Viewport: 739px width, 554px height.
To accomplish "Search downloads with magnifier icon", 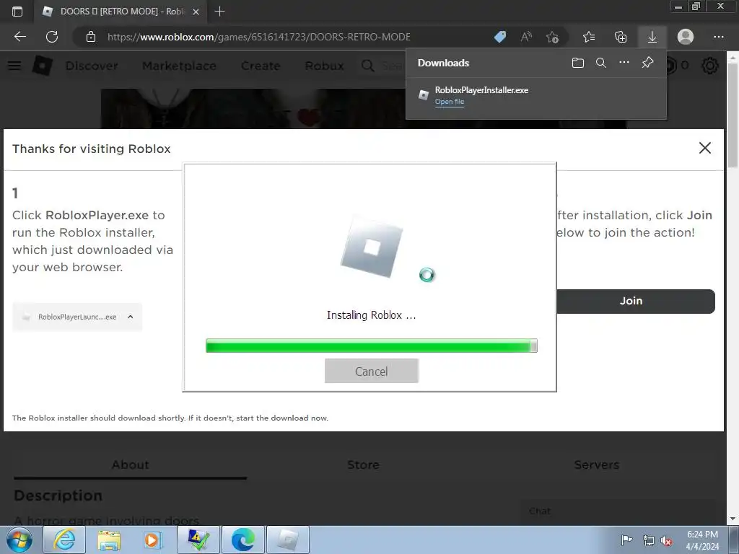I will (x=601, y=63).
